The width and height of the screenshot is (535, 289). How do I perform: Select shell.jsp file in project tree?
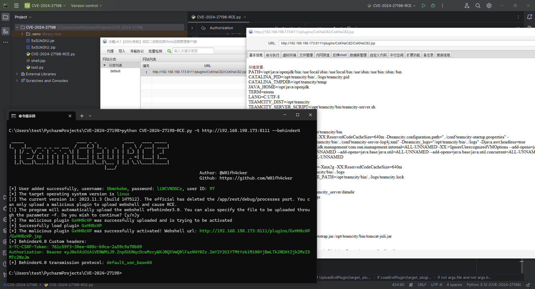coord(38,61)
